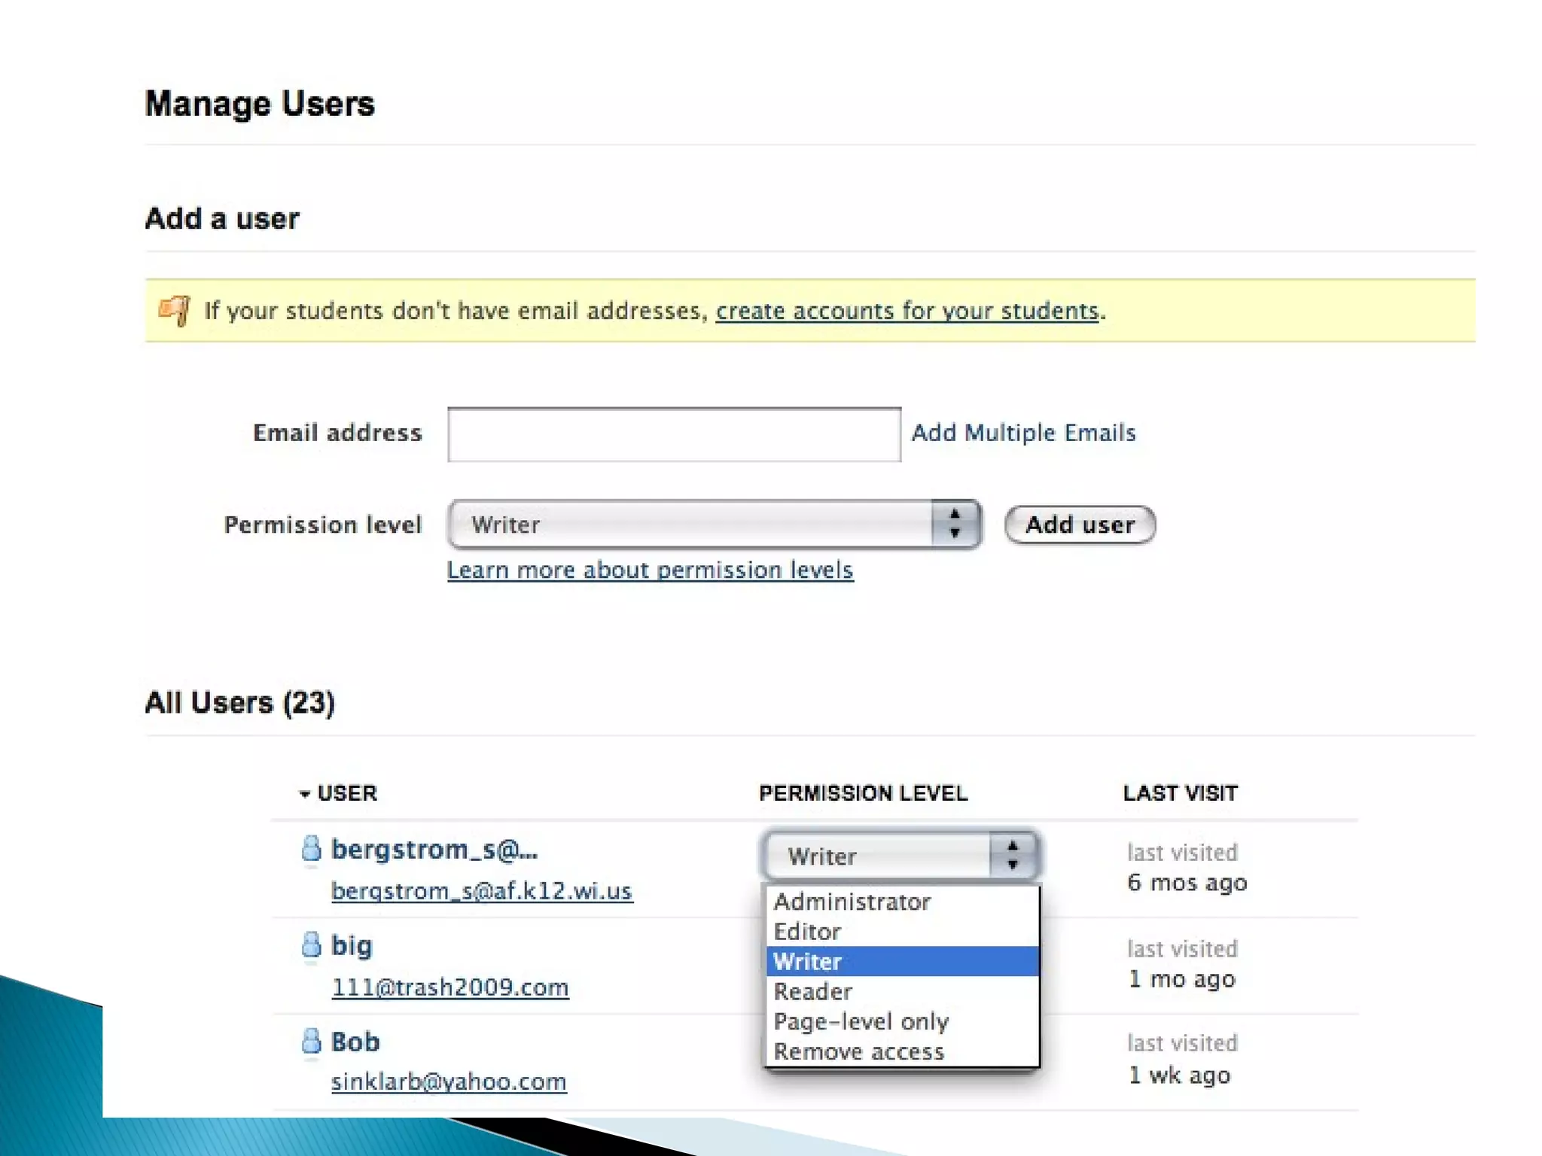The image size is (1542, 1156).
Task: Click the sinklarb@yahoo.com email link
Action: 449,1082
